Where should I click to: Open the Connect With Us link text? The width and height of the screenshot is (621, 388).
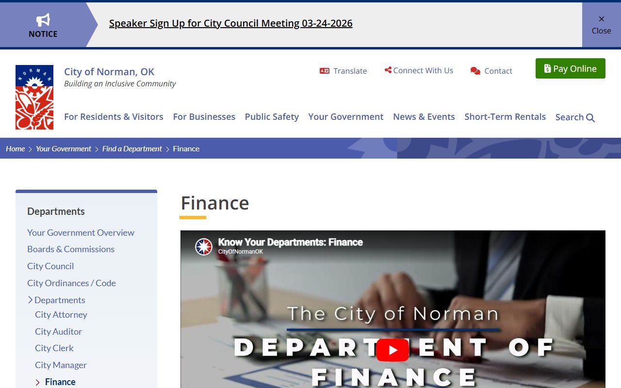click(423, 70)
